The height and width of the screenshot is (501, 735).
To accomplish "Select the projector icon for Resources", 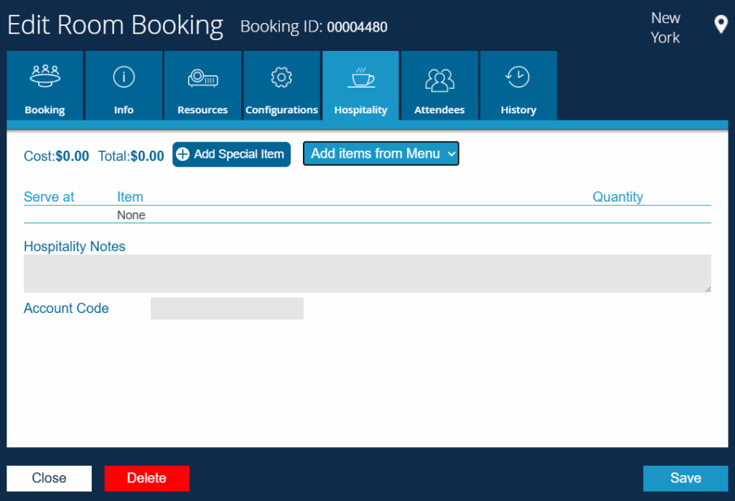I will pyautogui.click(x=202, y=78).
